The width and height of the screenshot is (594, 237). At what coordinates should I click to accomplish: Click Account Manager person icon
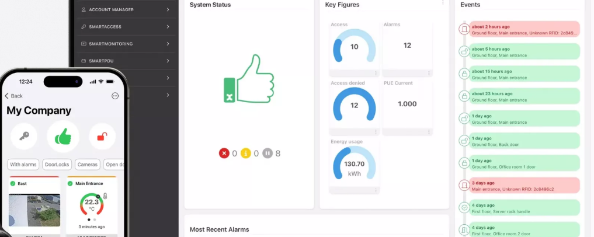84,9
